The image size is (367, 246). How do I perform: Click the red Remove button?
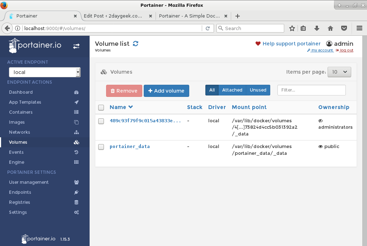(124, 91)
